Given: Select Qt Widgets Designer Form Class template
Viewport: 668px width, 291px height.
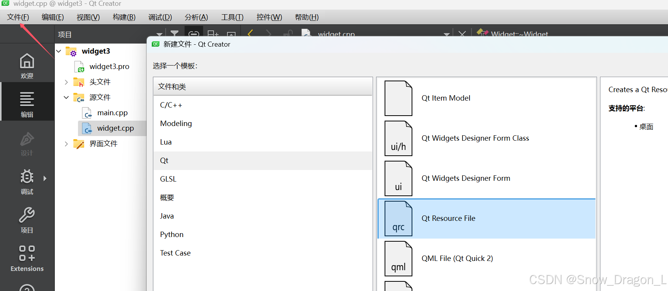Looking at the screenshot, I should pos(487,138).
